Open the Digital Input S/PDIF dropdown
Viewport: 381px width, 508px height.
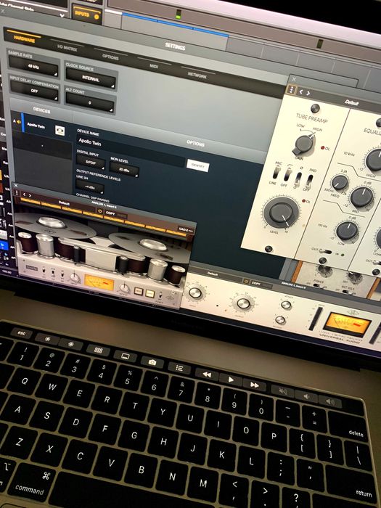91,162
